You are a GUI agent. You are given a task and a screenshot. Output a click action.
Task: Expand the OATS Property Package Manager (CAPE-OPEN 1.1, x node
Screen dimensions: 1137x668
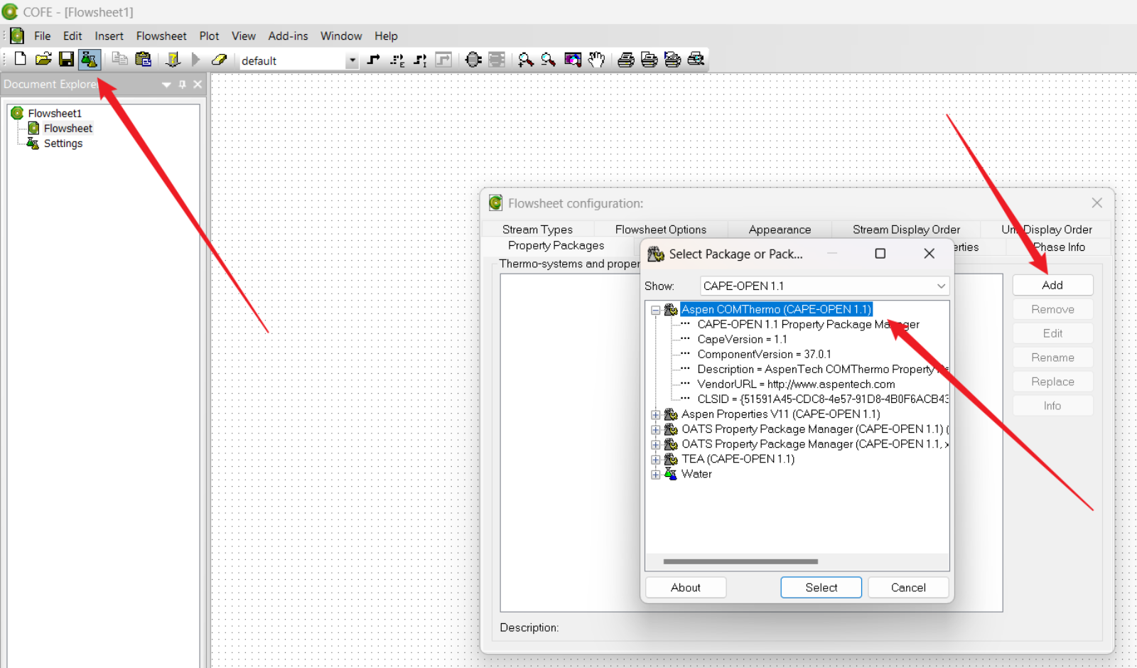(655, 444)
